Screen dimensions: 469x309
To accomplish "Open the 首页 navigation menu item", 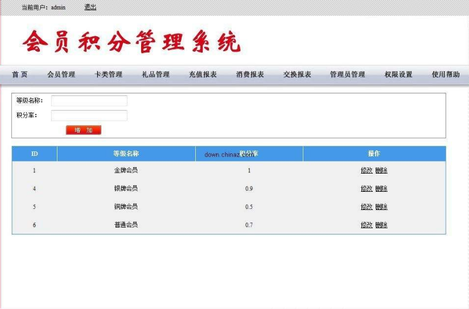I will [20, 75].
